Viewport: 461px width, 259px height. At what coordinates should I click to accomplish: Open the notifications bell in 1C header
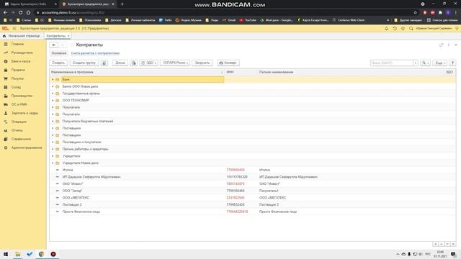[x=386, y=29]
